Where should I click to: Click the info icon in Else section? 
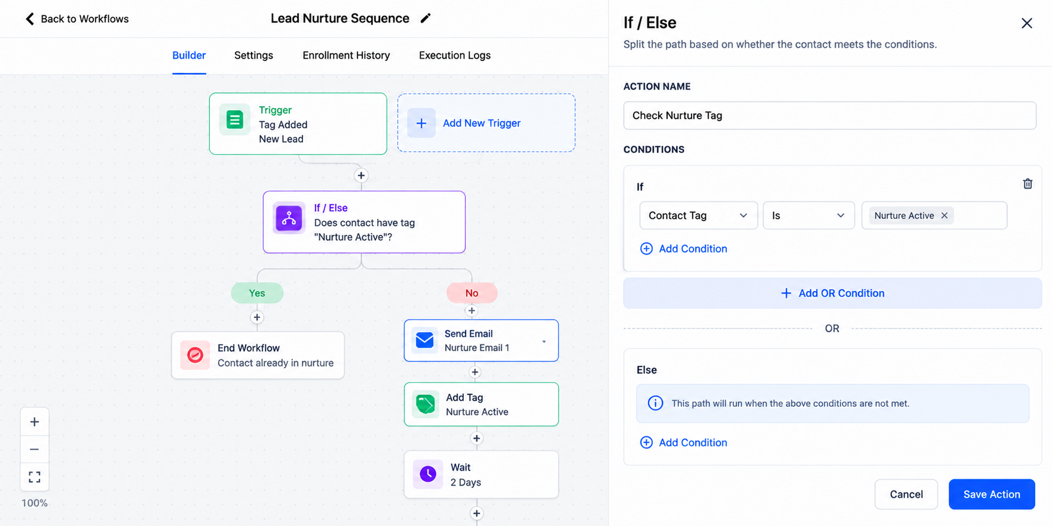655,403
